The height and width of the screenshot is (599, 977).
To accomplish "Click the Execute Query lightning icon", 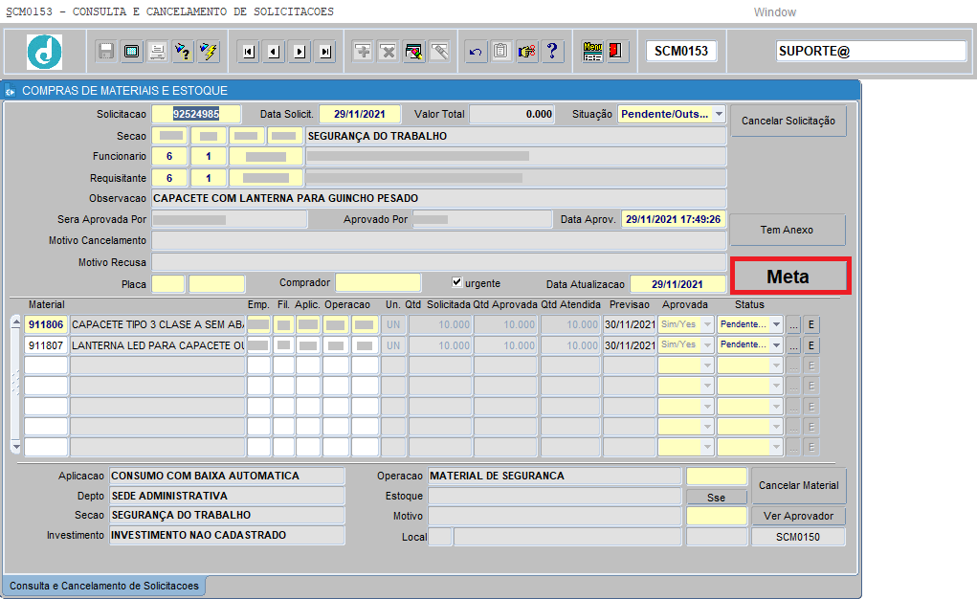I will (209, 51).
